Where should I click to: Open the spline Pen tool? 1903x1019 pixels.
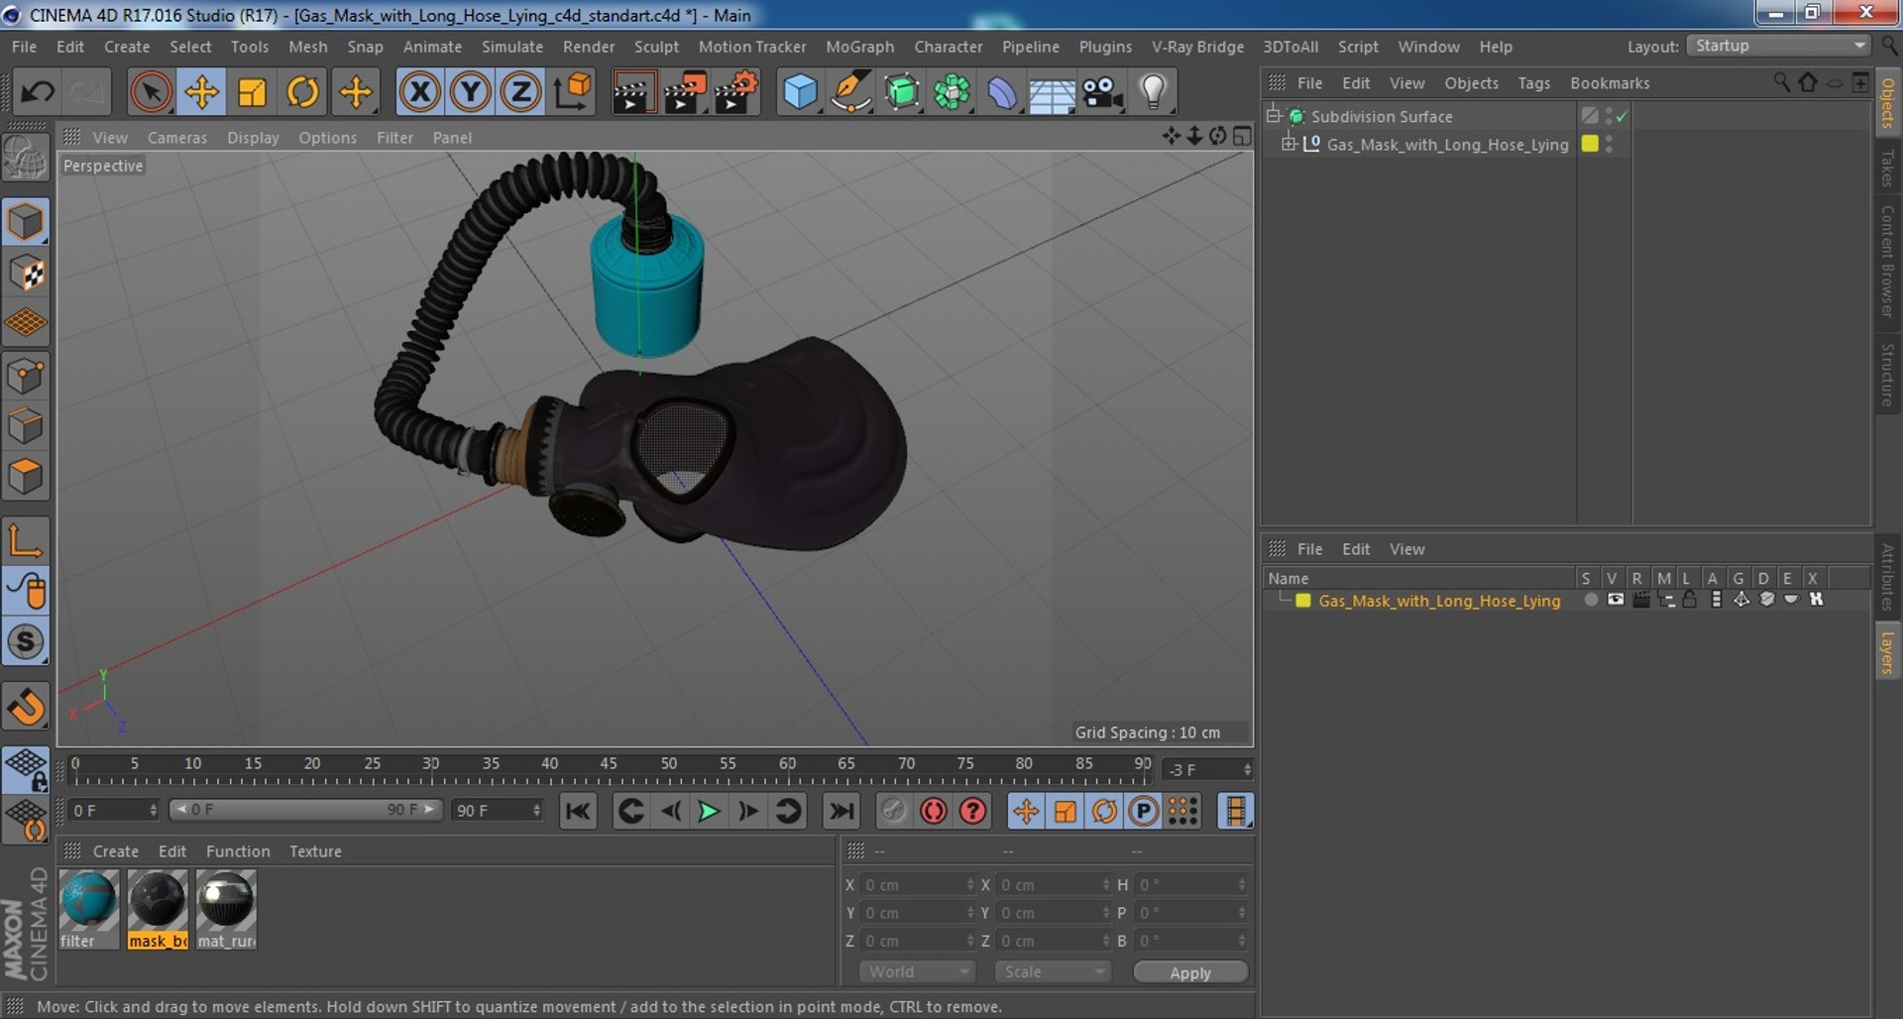click(850, 92)
